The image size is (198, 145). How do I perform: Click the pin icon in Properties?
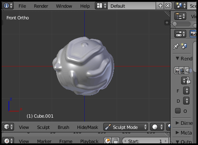click(x=176, y=46)
